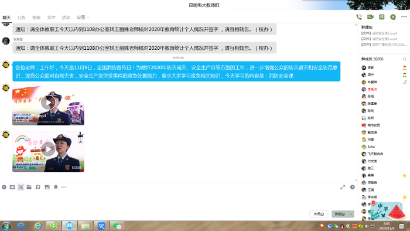
Task: Open the send button dropdown arrow
Action: pyautogui.click(x=351, y=214)
